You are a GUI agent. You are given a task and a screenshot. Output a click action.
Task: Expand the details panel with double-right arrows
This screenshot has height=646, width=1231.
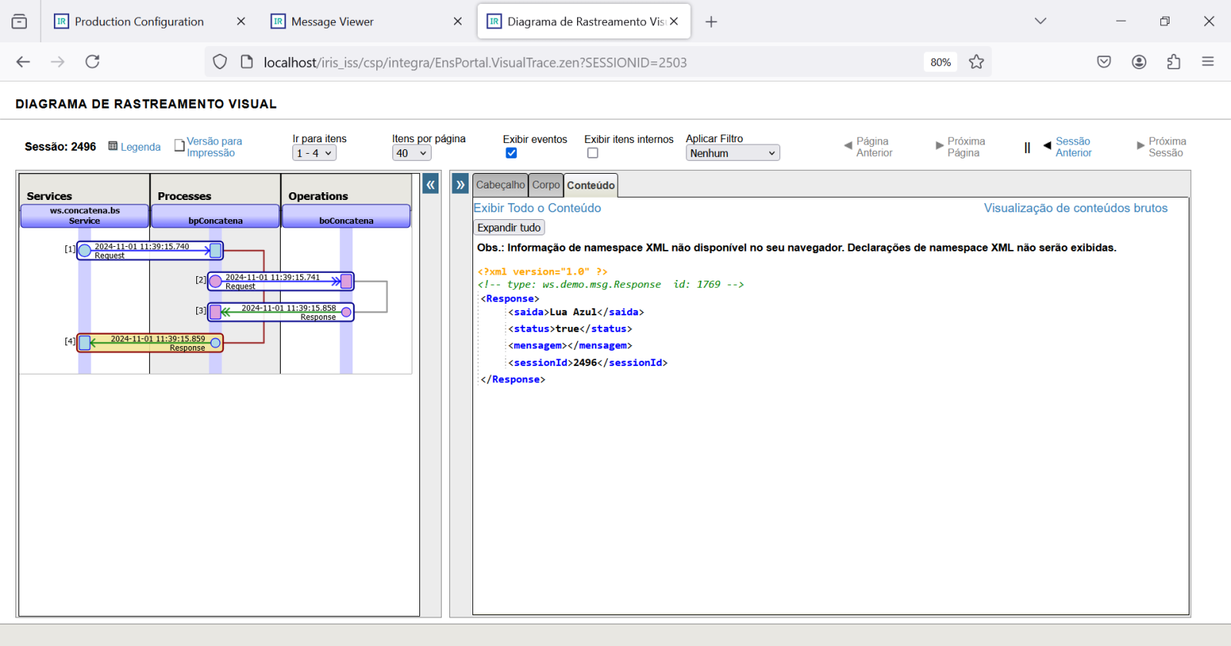click(460, 185)
